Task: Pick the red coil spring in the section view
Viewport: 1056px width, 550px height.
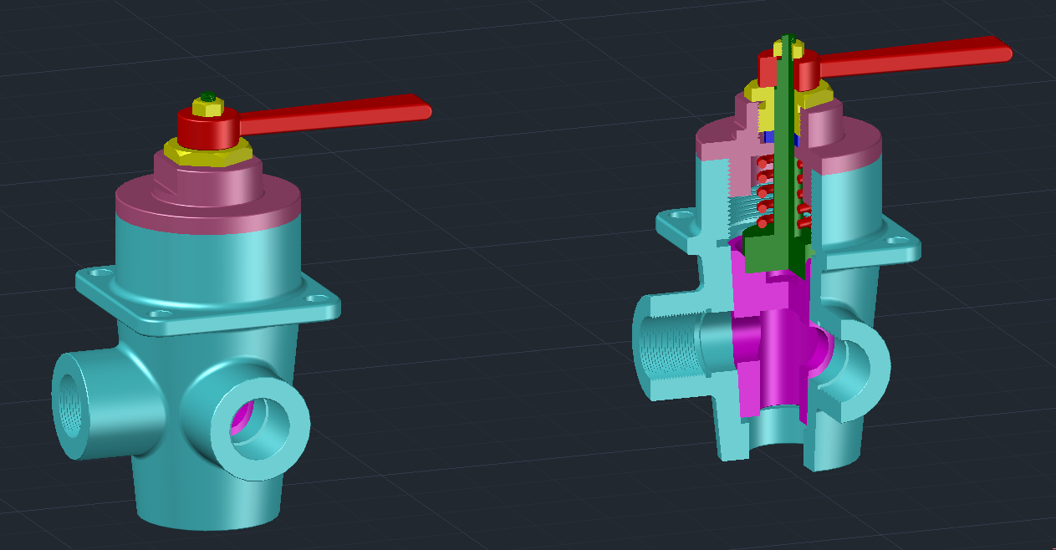Action: (x=782, y=194)
